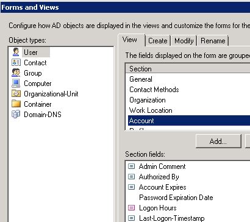Click the Add... button
250x222 pixels.
(218, 141)
